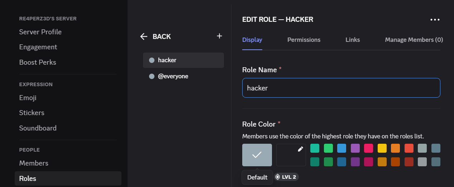Viewport: 454px width, 187px height.
Task: Open the Permissions tab
Action: 304,40
